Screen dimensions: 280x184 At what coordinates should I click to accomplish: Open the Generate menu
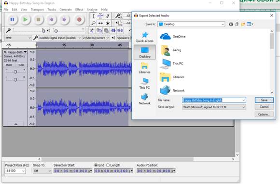click(66, 10)
